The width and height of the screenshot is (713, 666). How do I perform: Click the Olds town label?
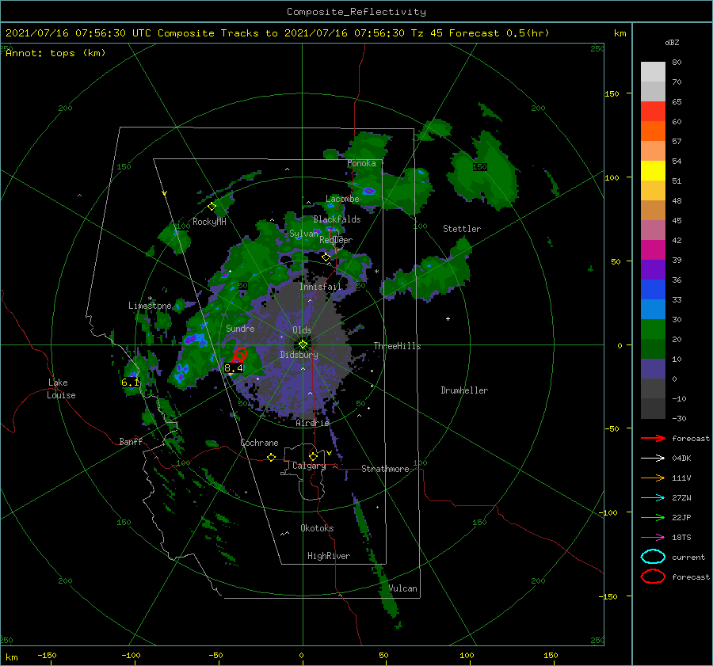[302, 330]
